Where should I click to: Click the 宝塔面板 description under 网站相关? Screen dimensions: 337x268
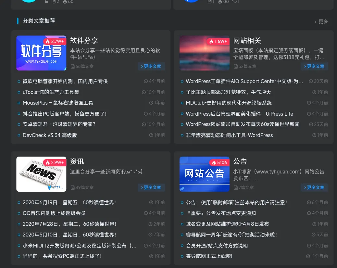pyautogui.click(x=279, y=54)
